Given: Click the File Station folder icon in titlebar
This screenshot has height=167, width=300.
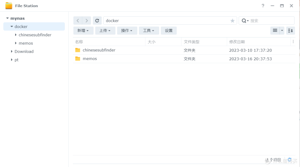Looking at the screenshot, I should [x=8, y=5].
